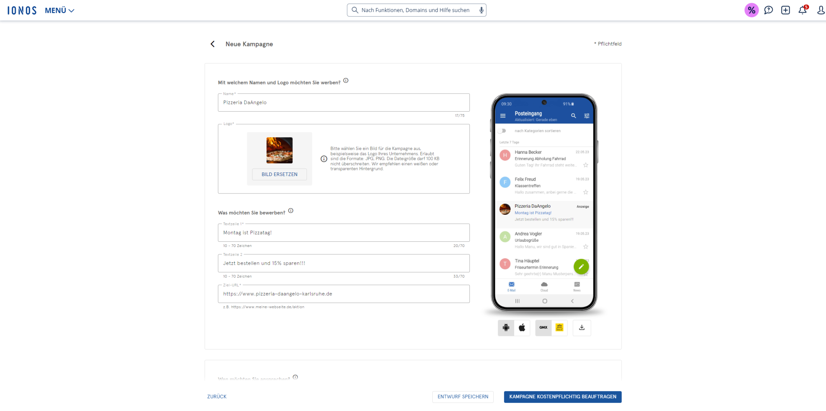Click the notifications bell with badge 5
The width and height of the screenshot is (826, 411).
(x=803, y=10)
